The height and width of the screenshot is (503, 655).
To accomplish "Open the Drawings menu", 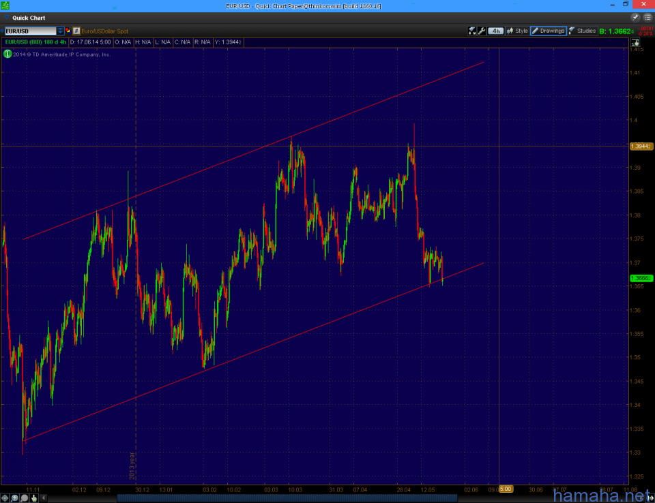I will point(548,31).
